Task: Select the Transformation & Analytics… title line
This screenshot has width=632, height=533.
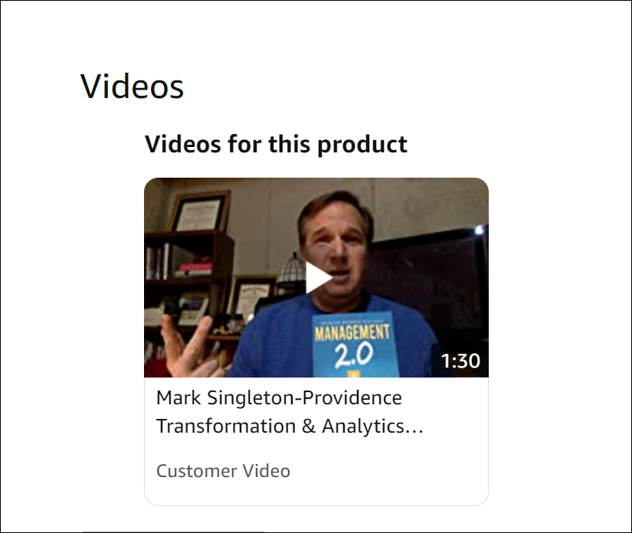Action: coord(290,427)
